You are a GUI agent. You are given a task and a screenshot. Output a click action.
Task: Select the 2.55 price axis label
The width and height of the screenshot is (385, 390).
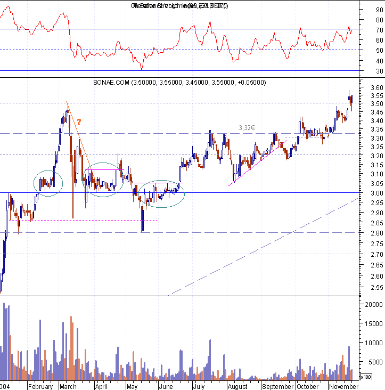pos(377,288)
